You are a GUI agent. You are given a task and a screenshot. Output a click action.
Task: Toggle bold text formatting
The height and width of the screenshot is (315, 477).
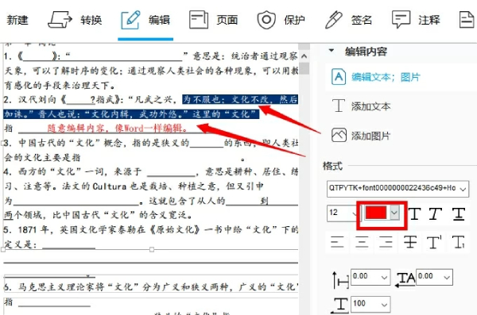click(x=415, y=214)
